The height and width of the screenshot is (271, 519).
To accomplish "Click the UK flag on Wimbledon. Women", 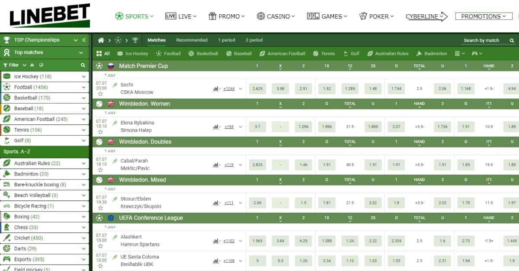I will tap(111, 104).
